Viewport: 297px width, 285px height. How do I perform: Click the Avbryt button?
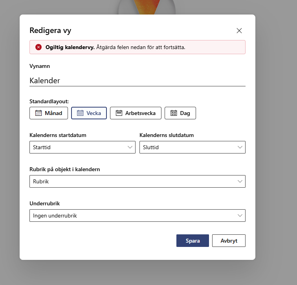[x=229, y=241]
